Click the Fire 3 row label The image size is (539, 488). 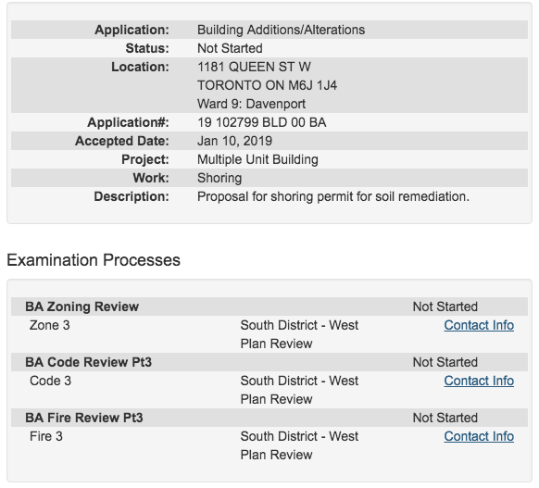[x=46, y=436]
